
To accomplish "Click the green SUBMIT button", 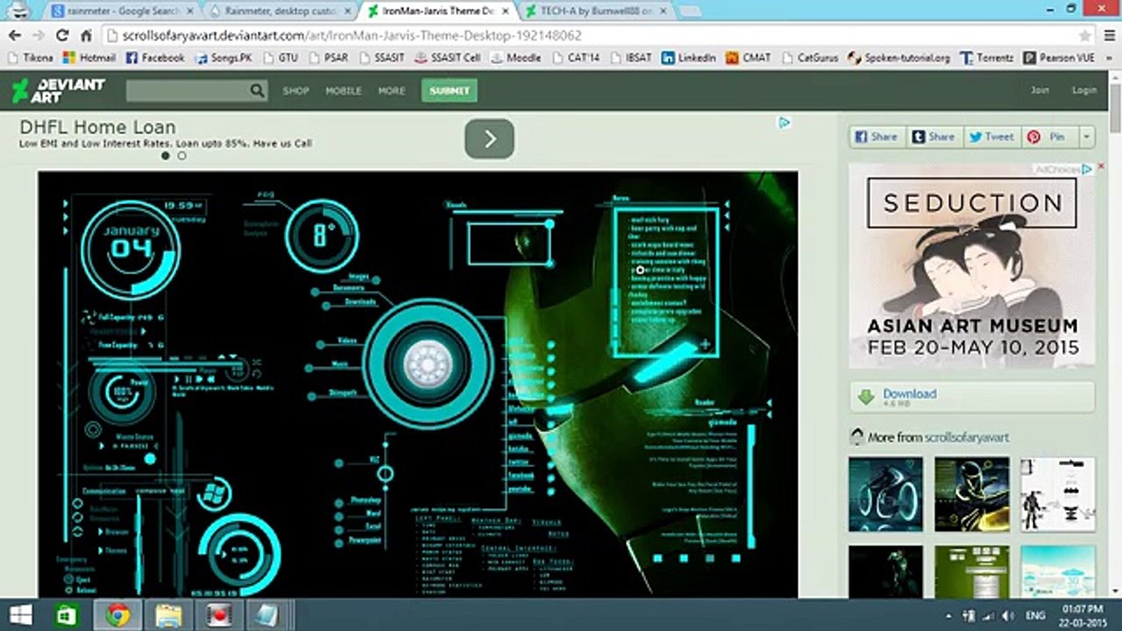I will pos(449,90).
